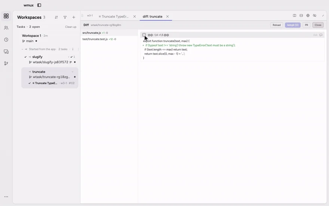Click the checkmark beside slugify task
Viewport: 329px width, 206px height.
pyautogui.click(x=25, y=57)
